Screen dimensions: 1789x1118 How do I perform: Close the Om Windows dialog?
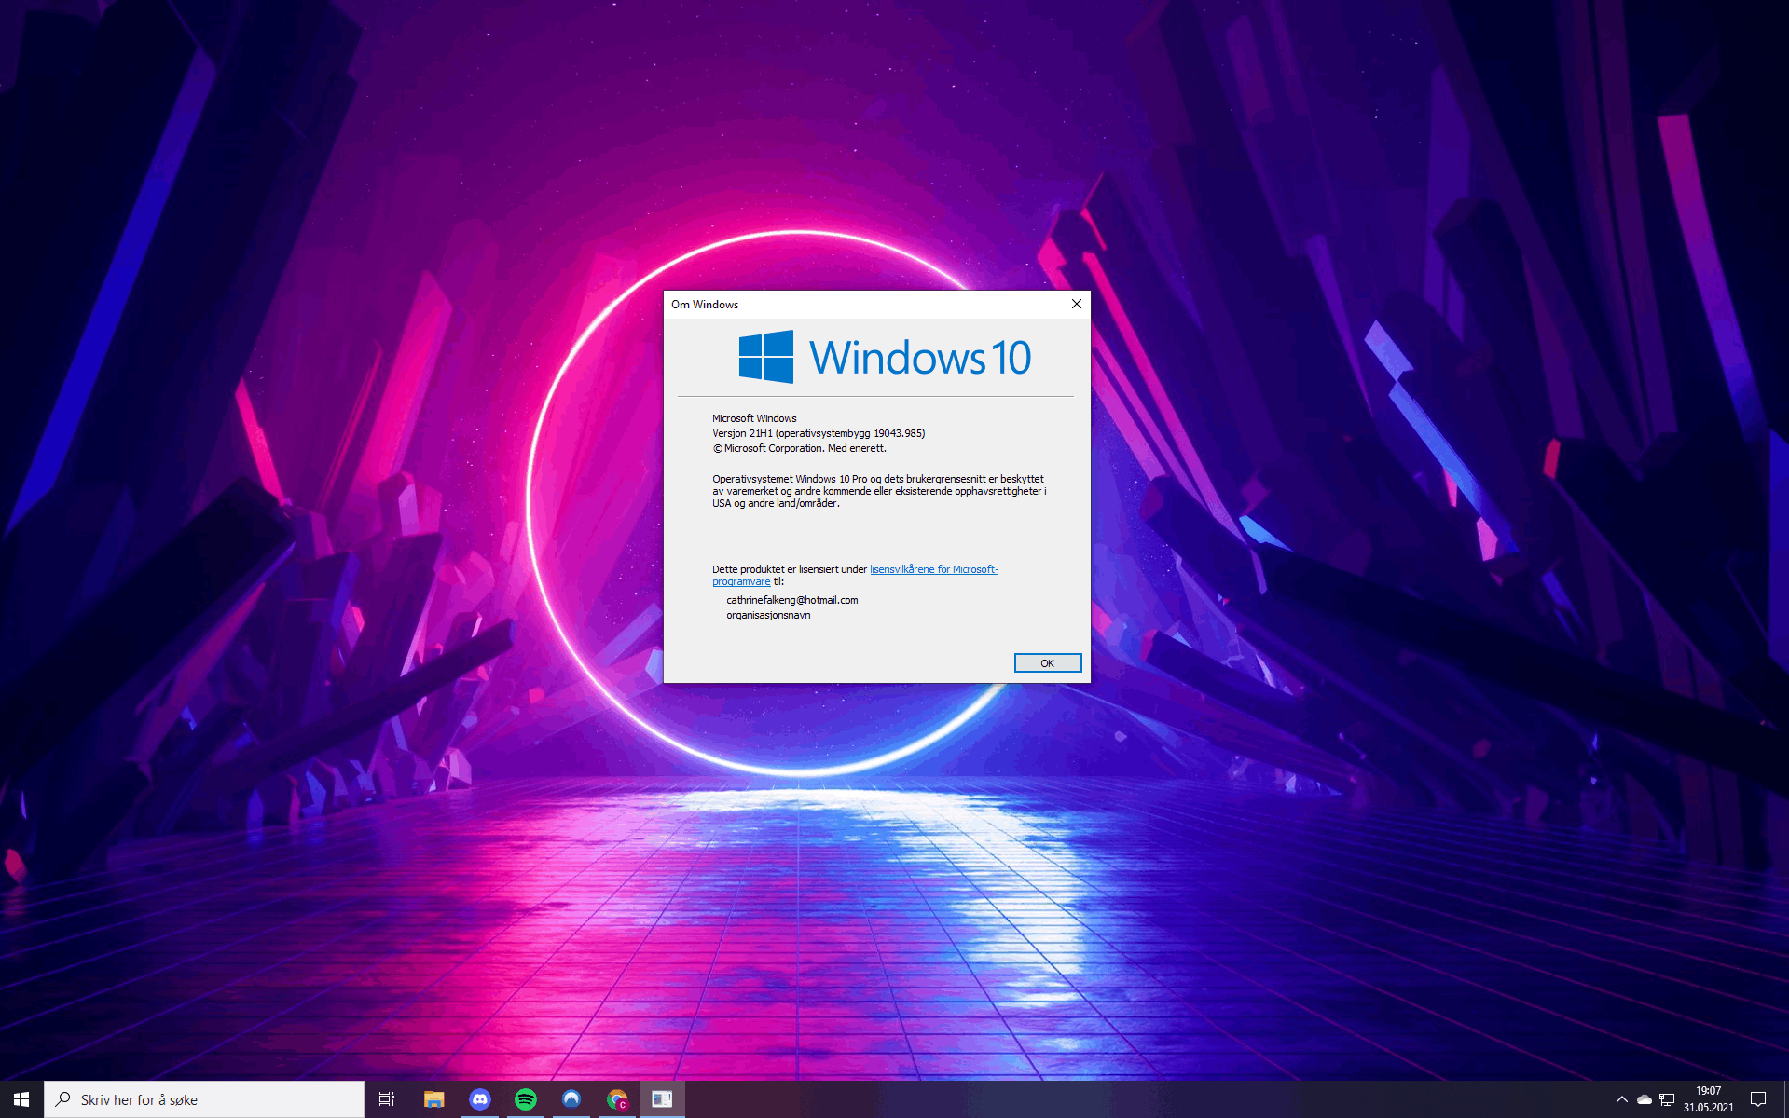pyautogui.click(x=1077, y=304)
